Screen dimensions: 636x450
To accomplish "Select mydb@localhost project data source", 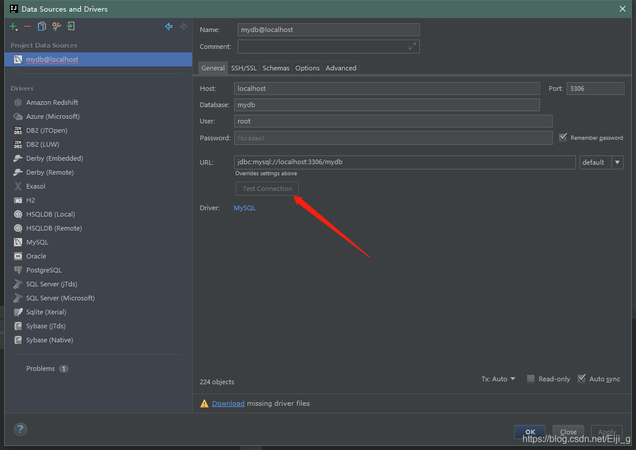I will [98, 59].
